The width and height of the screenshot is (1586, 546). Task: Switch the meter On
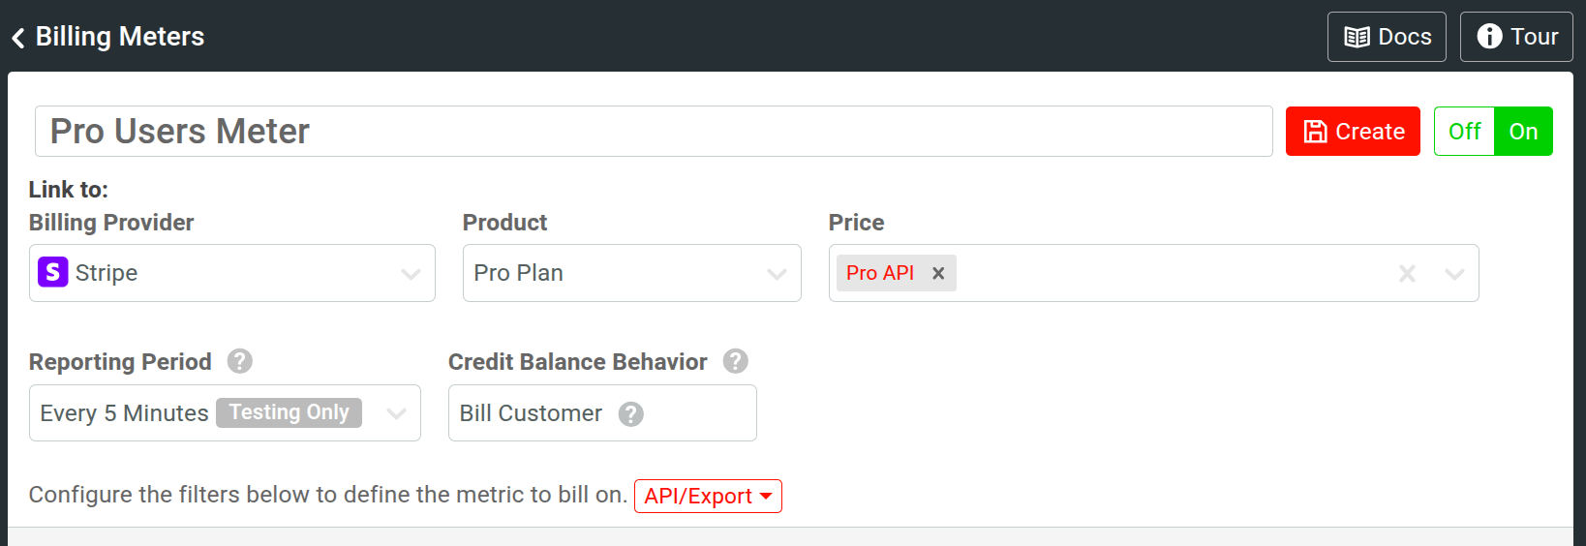coord(1523,132)
